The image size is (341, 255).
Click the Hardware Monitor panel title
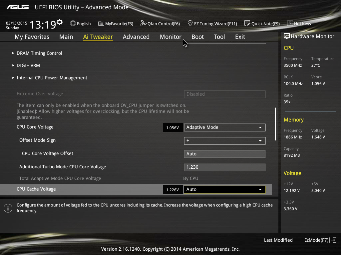click(312, 37)
